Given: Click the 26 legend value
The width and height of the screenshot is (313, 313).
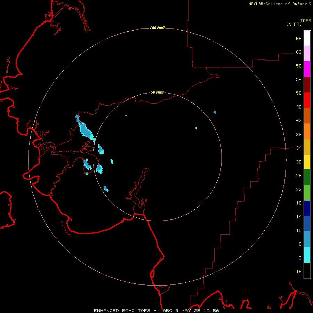Looking at the screenshot, I should click(299, 176).
